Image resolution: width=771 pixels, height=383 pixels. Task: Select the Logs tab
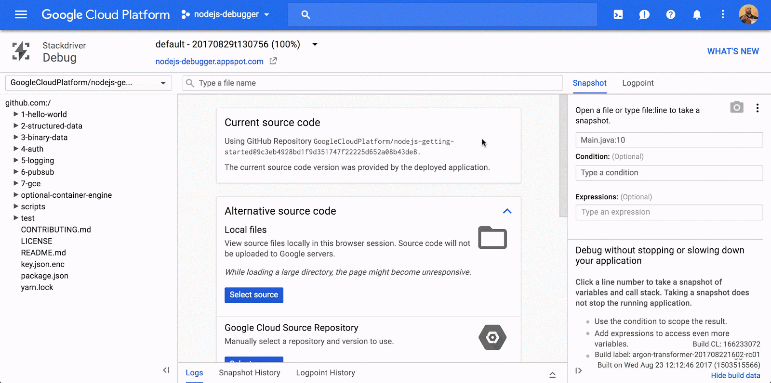tap(194, 372)
